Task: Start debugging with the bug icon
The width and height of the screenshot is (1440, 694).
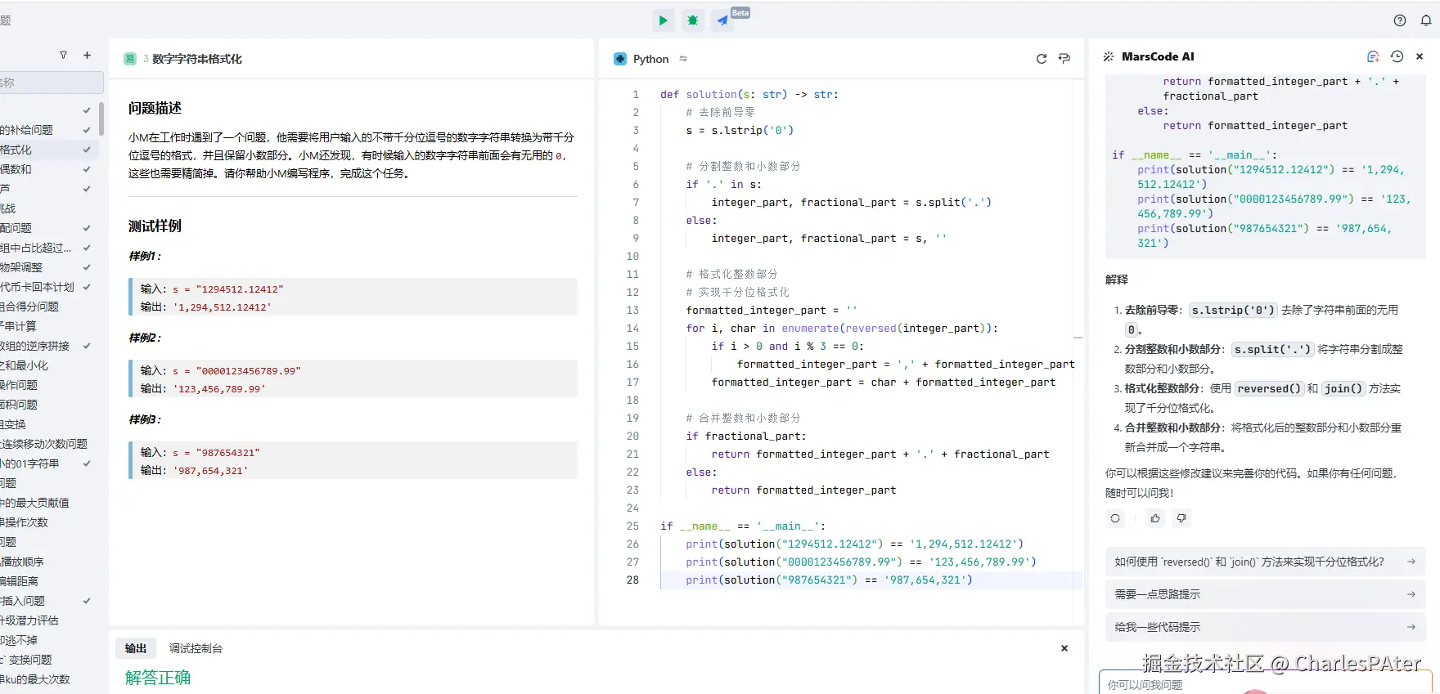Action: click(693, 20)
